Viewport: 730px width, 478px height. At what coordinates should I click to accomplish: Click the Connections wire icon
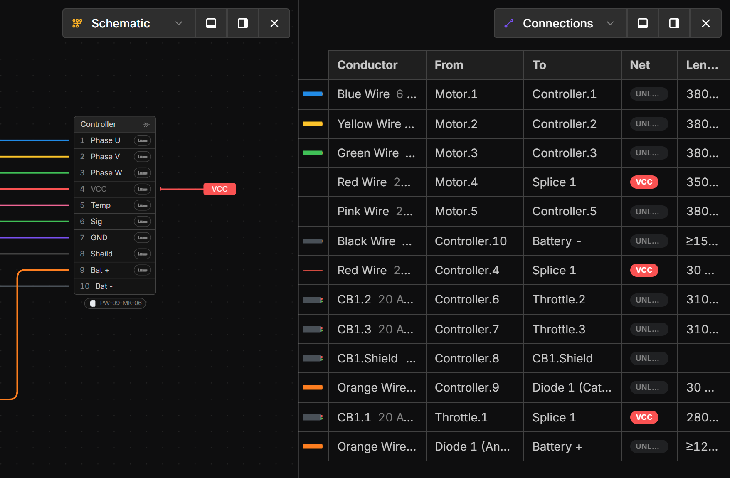point(509,23)
